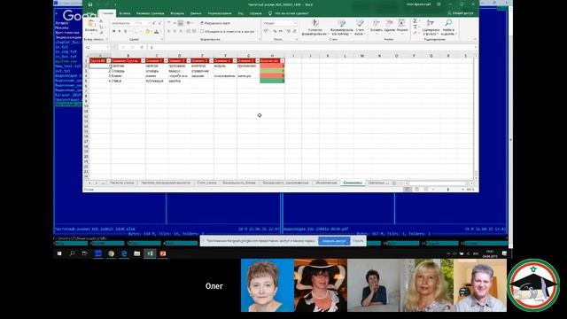Click the Format Painter brush icon

[x=101, y=32]
